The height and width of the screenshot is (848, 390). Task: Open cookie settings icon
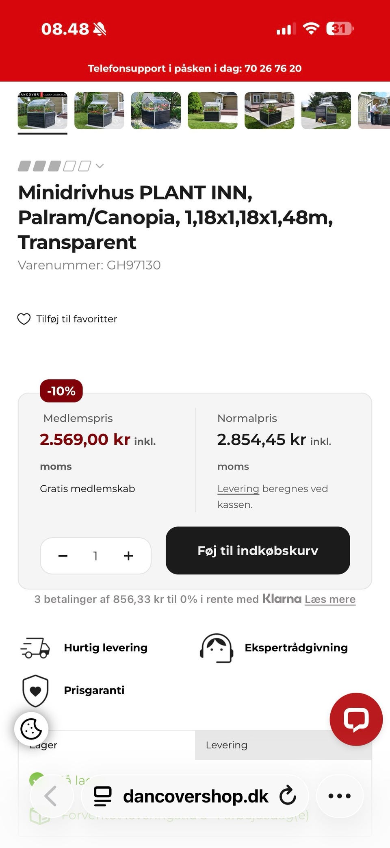[x=31, y=729]
